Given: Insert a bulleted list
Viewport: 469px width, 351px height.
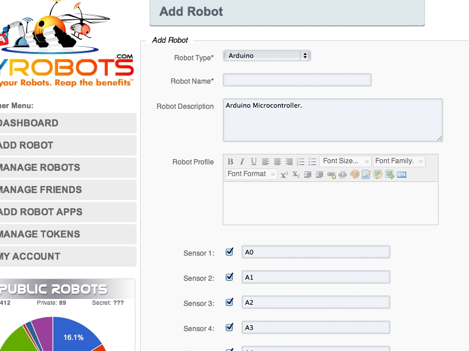Looking at the screenshot, I should pyautogui.click(x=312, y=161).
